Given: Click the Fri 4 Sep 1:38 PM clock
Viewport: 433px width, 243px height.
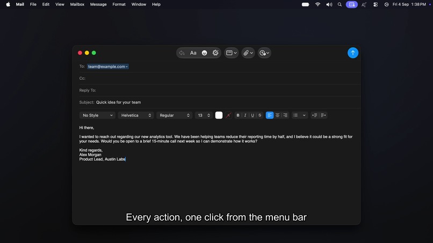Looking at the screenshot, I should click(x=409, y=4).
